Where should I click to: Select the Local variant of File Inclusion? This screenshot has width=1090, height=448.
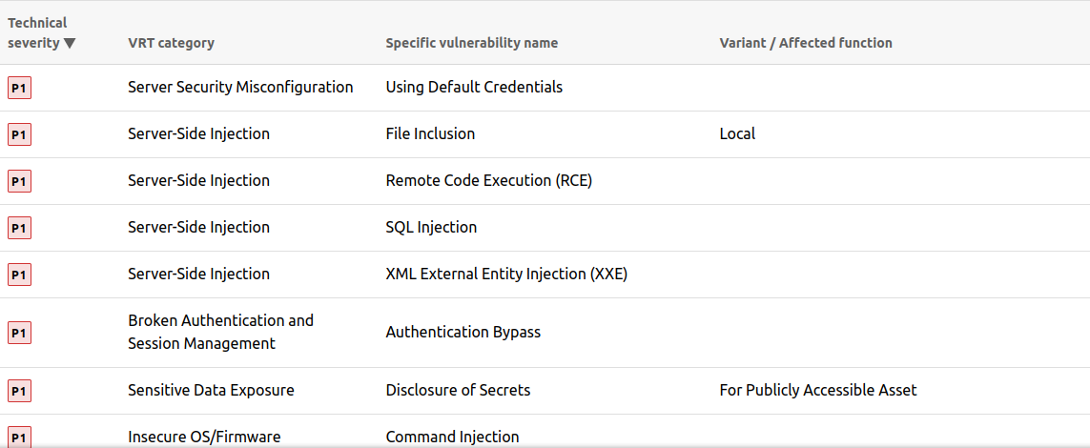[737, 134]
